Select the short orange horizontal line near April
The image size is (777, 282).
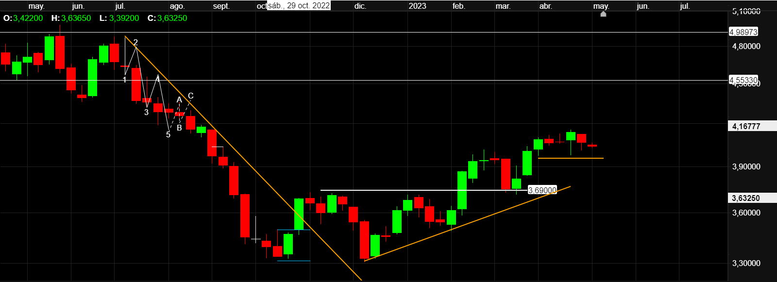tap(571, 158)
